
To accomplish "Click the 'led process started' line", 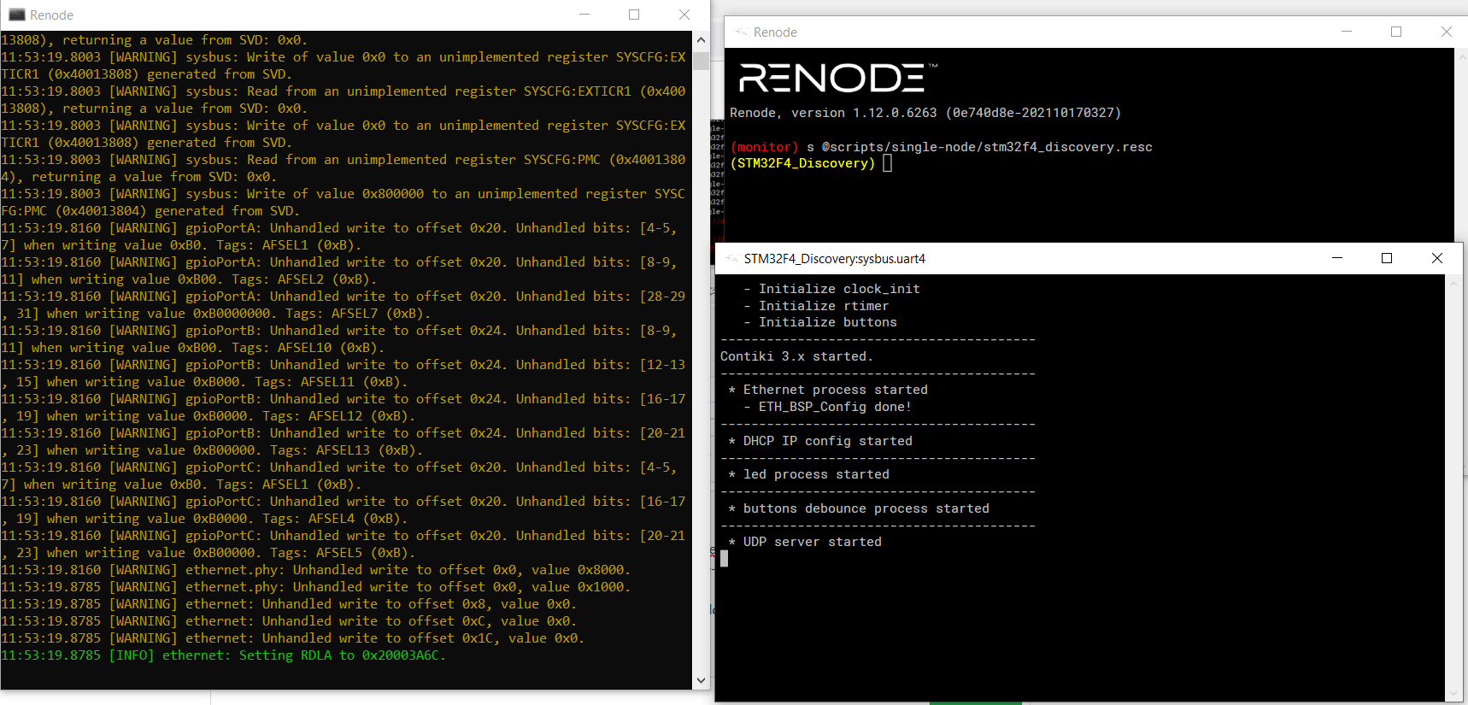I will click(x=808, y=474).
